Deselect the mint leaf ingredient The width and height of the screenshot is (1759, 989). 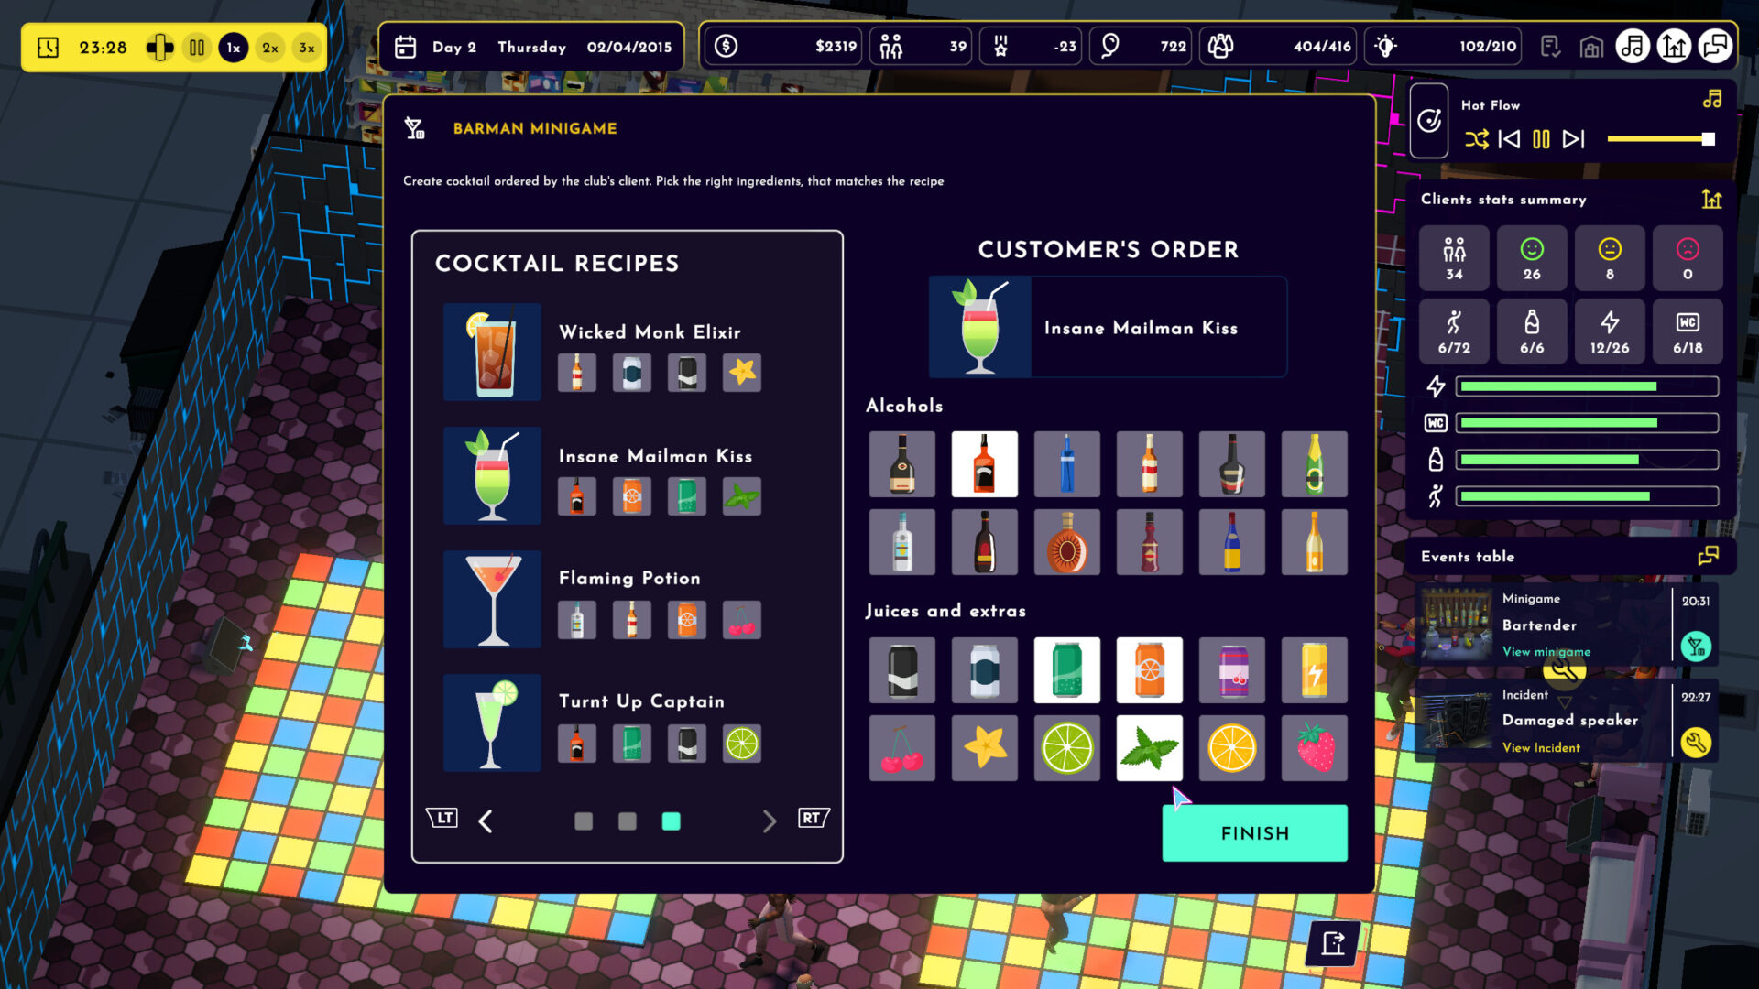[x=1149, y=748]
